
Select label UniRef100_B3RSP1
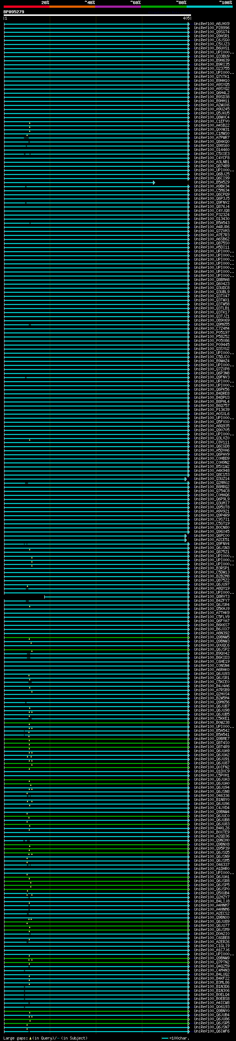212,568
